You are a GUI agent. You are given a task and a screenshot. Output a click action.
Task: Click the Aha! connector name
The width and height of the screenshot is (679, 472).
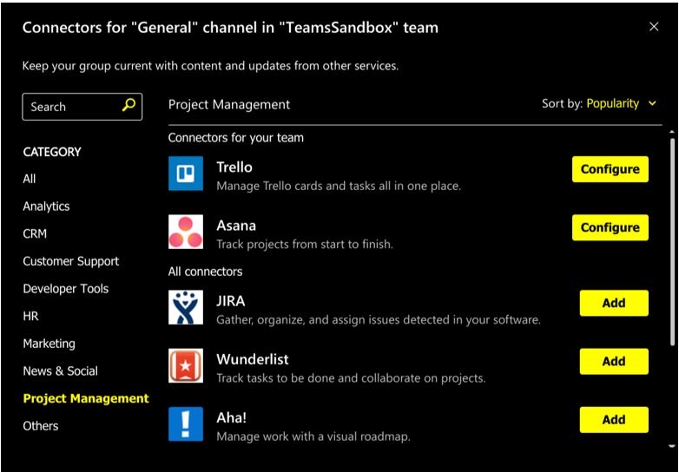click(x=231, y=417)
